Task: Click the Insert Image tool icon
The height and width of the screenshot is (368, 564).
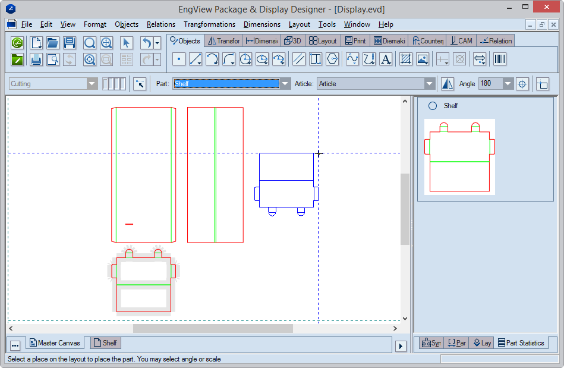Action: click(x=423, y=59)
